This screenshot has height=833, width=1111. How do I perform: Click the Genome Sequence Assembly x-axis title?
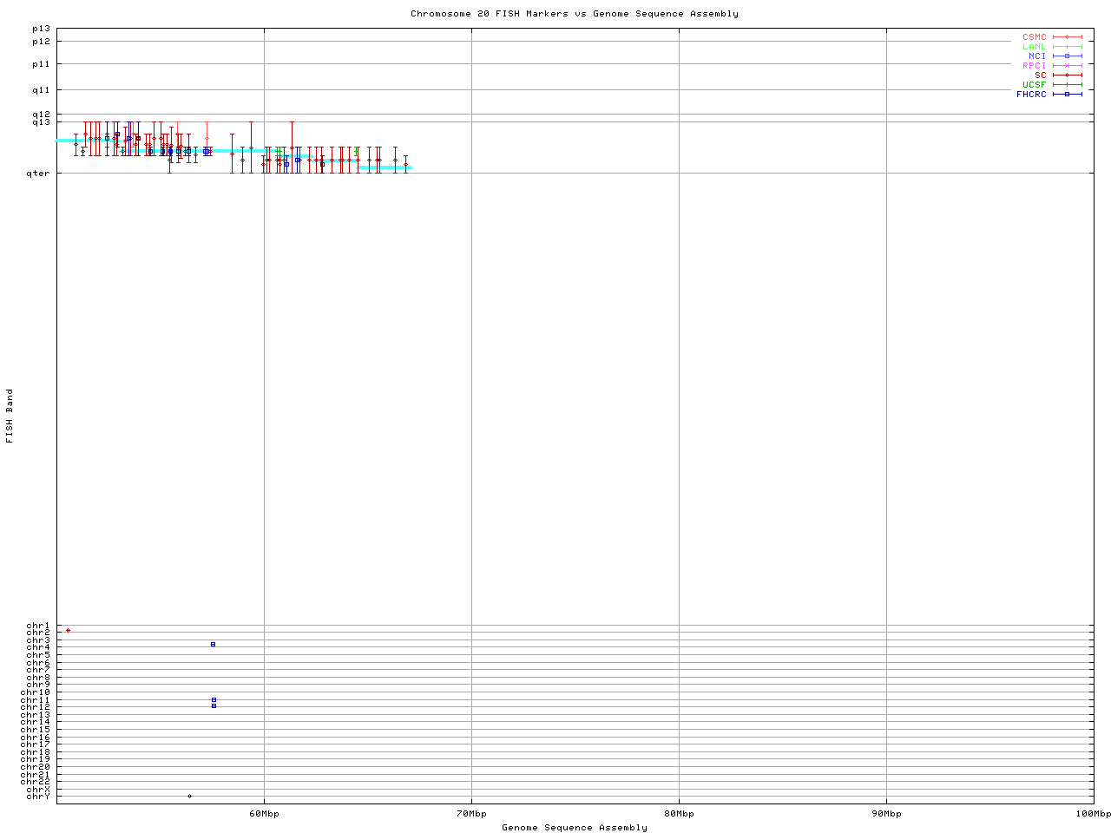click(575, 828)
